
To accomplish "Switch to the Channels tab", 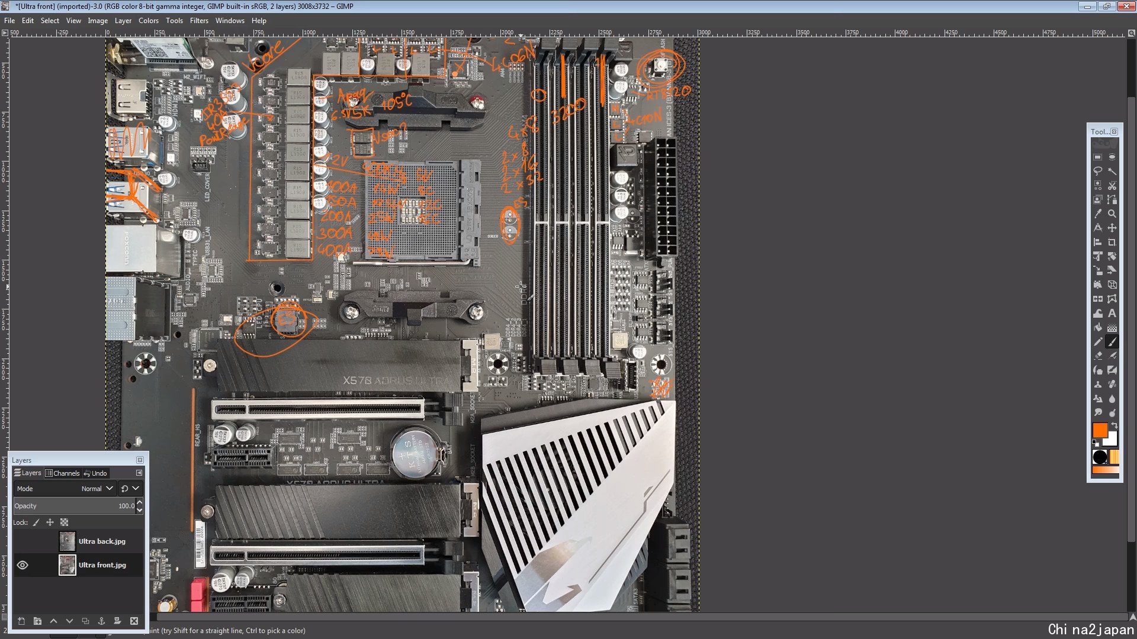I will tap(62, 473).
